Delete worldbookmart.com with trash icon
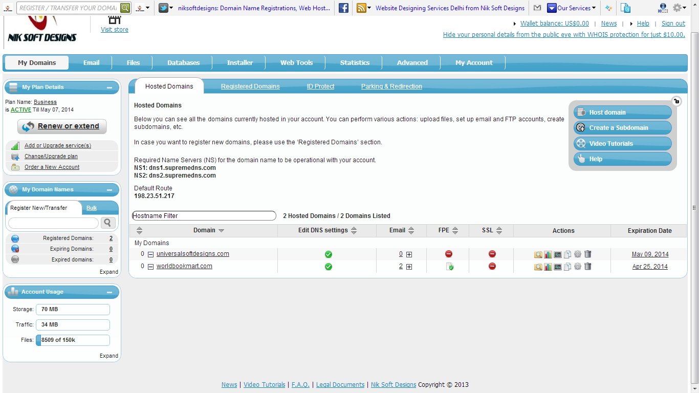This screenshot has height=393, width=699. click(587, 266)
